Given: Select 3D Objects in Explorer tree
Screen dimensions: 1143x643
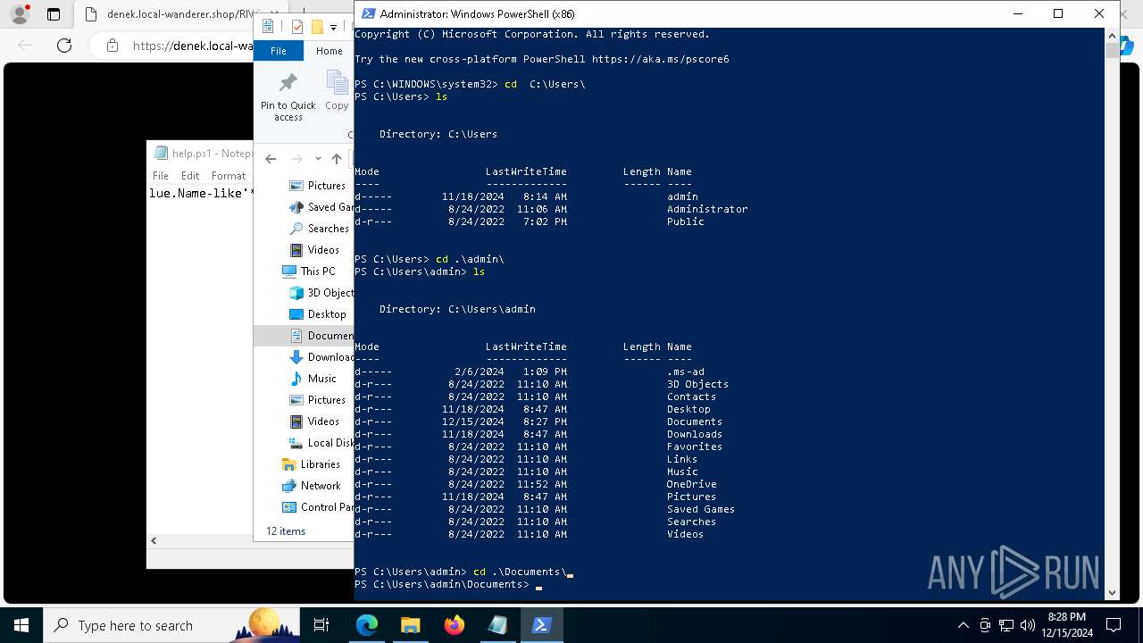Looking at the screenshot, I should pos(321,293).
